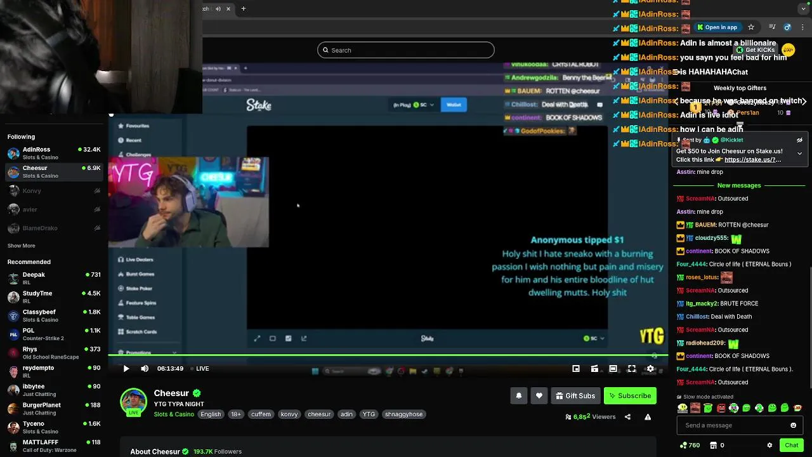Click Cheesur's profile avatar
The width and height of the screenshot is (812, 457).
[x=133, y=401]
